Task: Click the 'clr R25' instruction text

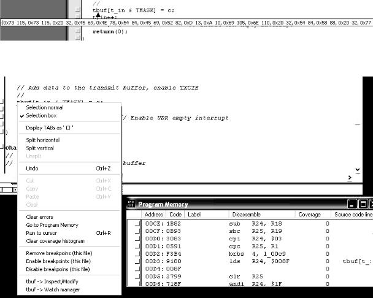Action: point(246,277)
